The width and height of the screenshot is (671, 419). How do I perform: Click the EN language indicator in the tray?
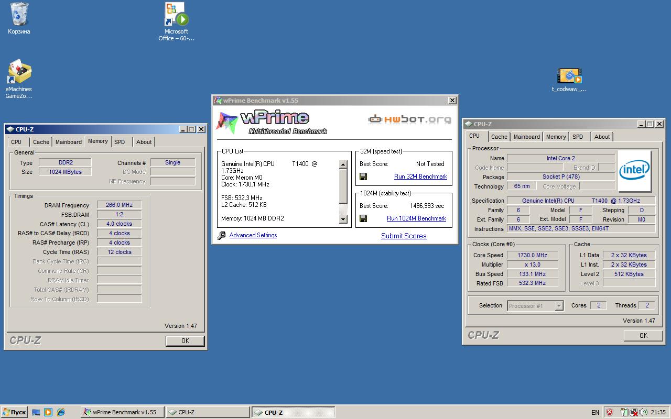pos(595,412)
